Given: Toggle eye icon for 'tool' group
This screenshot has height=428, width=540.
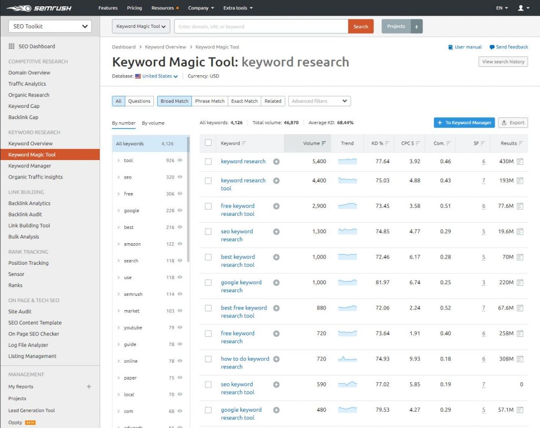Looking at the screenshot, I should [x=180, y=160].
